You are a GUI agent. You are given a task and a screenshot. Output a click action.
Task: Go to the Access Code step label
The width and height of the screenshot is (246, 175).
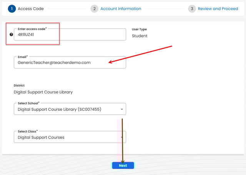pyautogui.click(x=31, y=8)
